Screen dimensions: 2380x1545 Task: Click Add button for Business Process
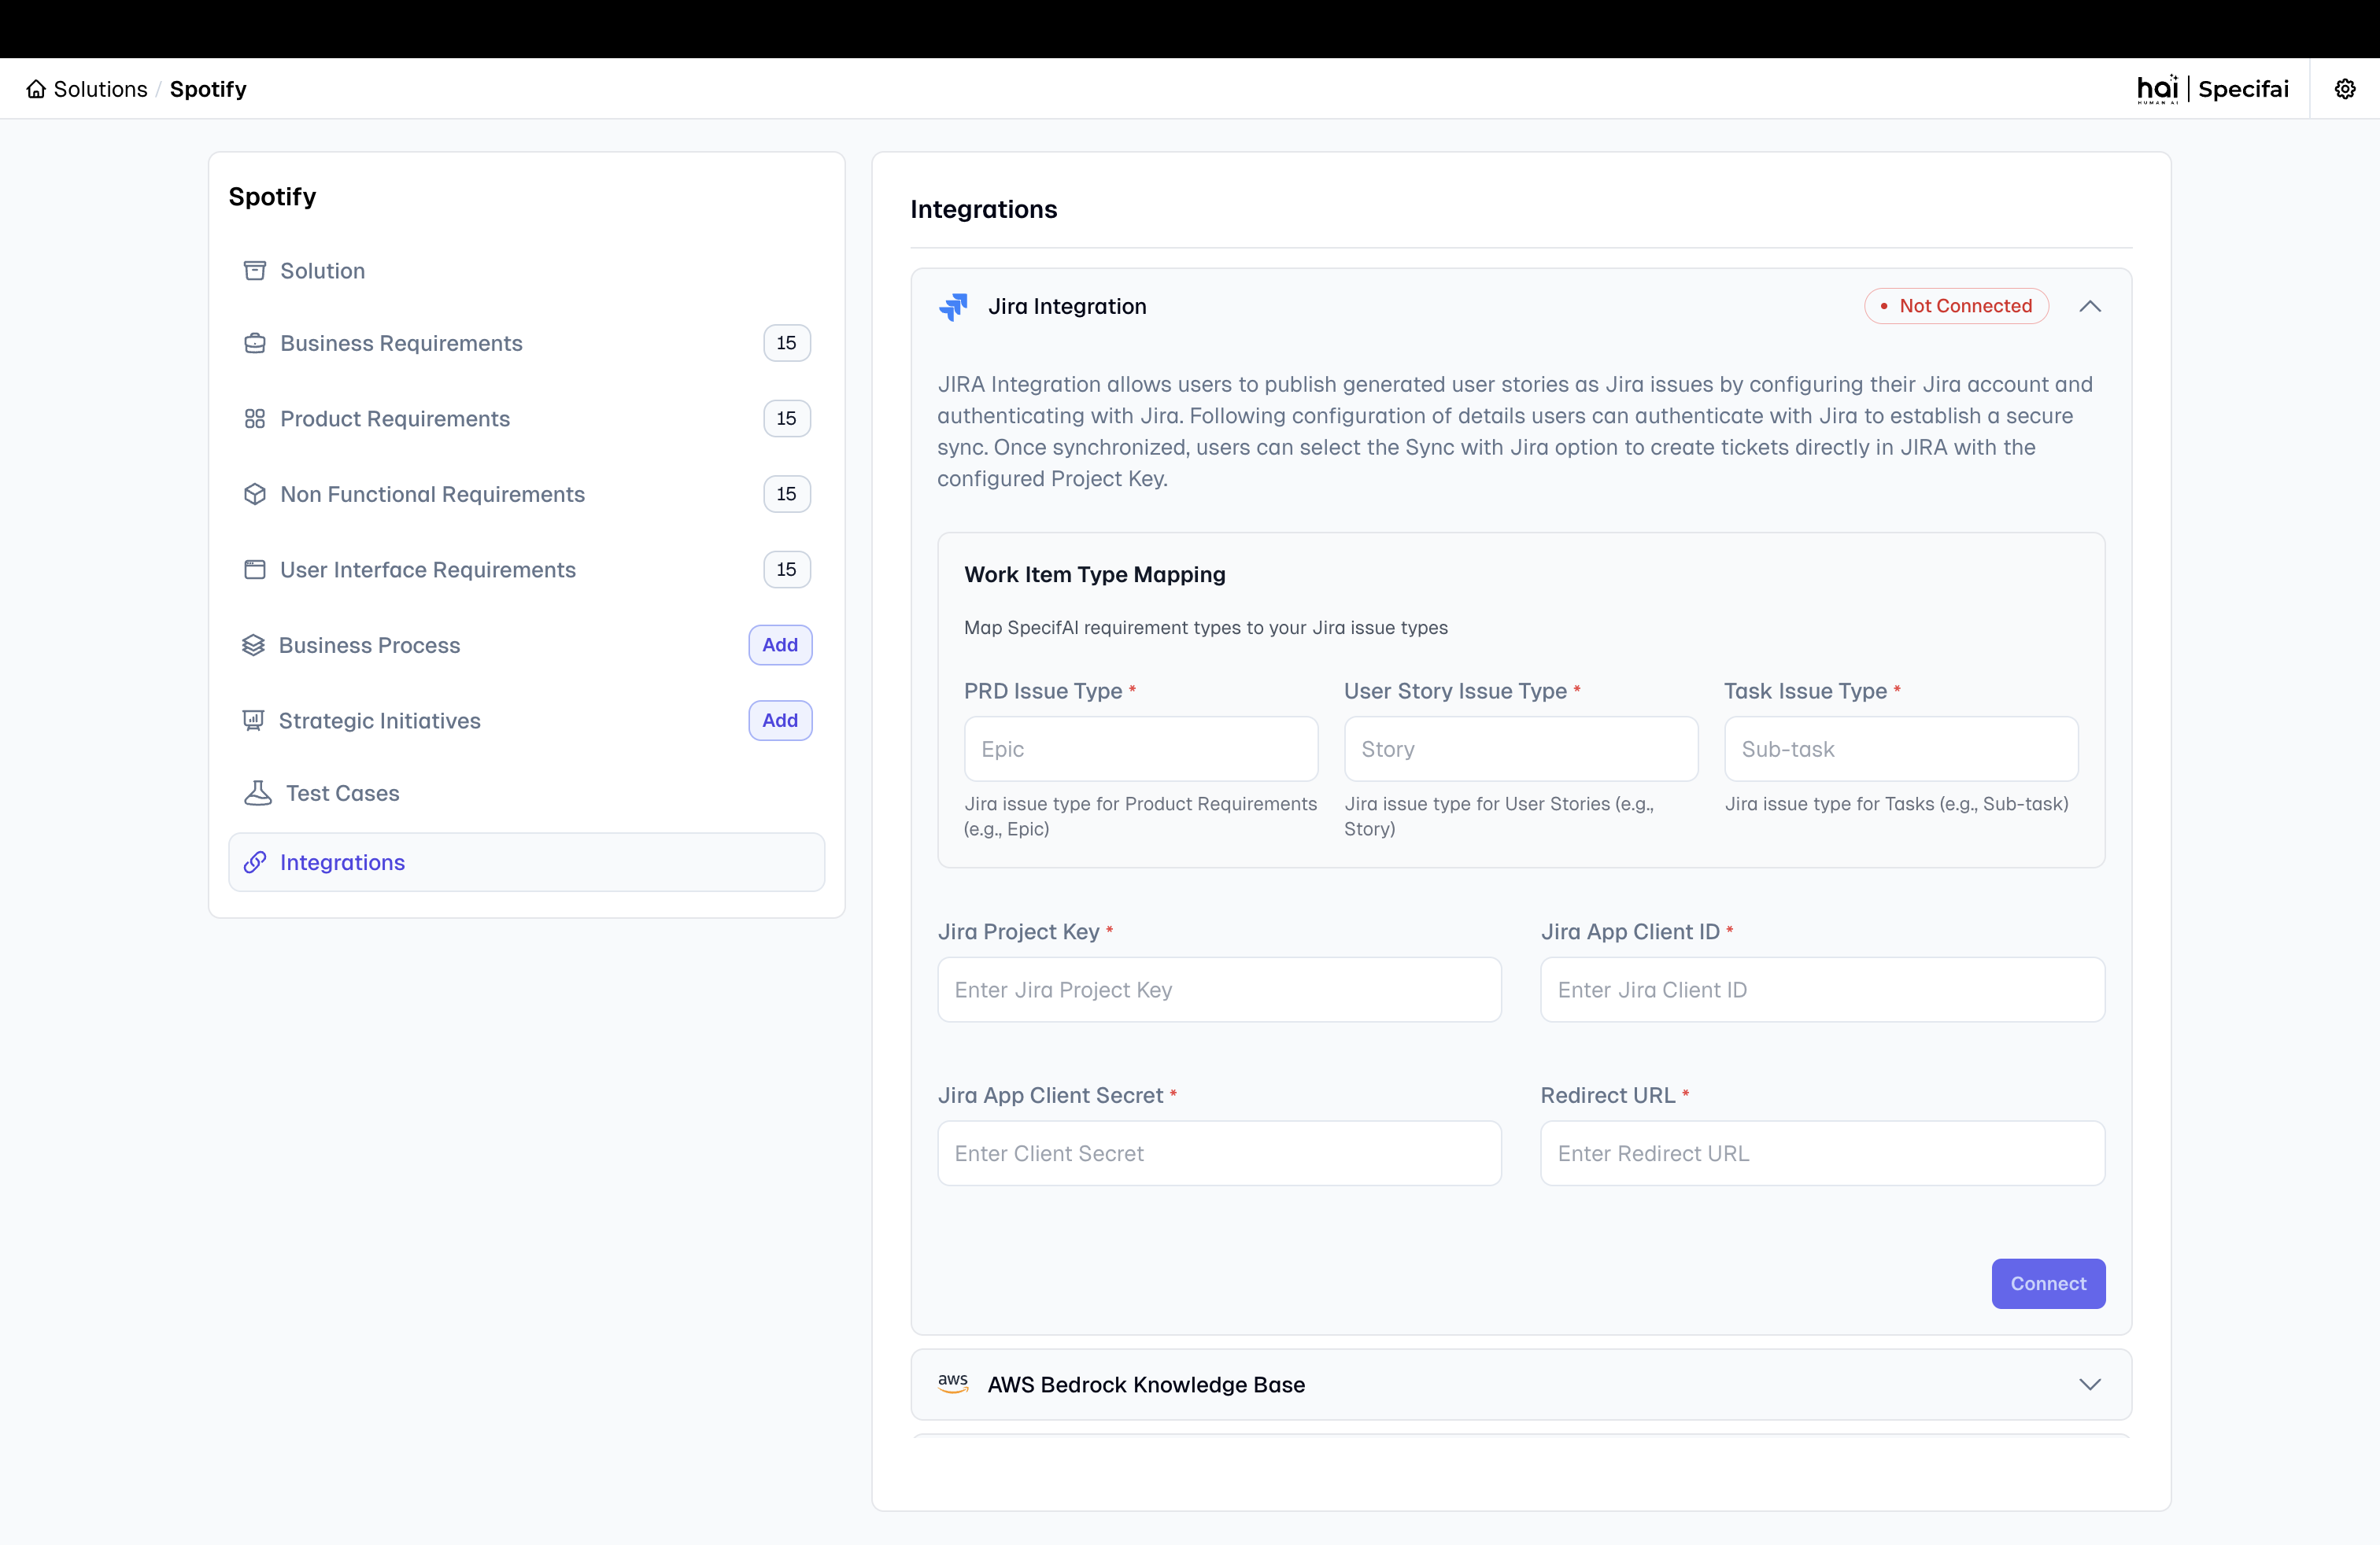[x=780, y=644]
